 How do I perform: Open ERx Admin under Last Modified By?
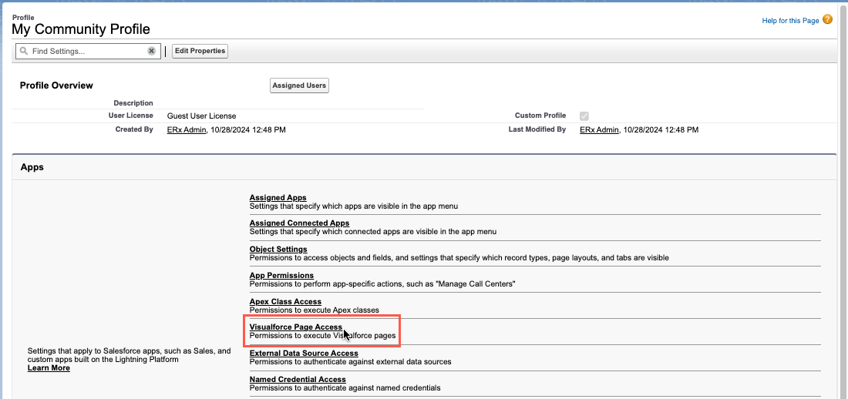click(599, 130)
